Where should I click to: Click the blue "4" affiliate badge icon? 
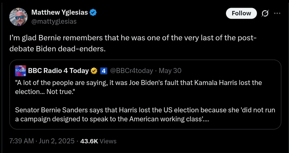click(103, 71)
